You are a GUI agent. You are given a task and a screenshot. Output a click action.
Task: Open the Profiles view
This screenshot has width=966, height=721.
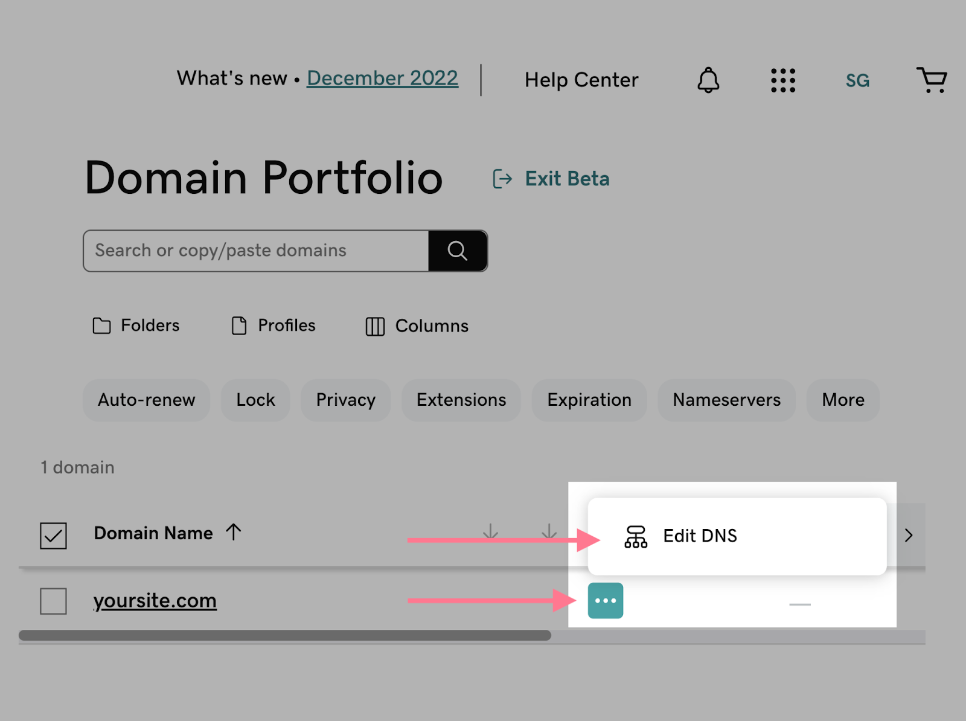pyautogui.click(x=273, y=325)
